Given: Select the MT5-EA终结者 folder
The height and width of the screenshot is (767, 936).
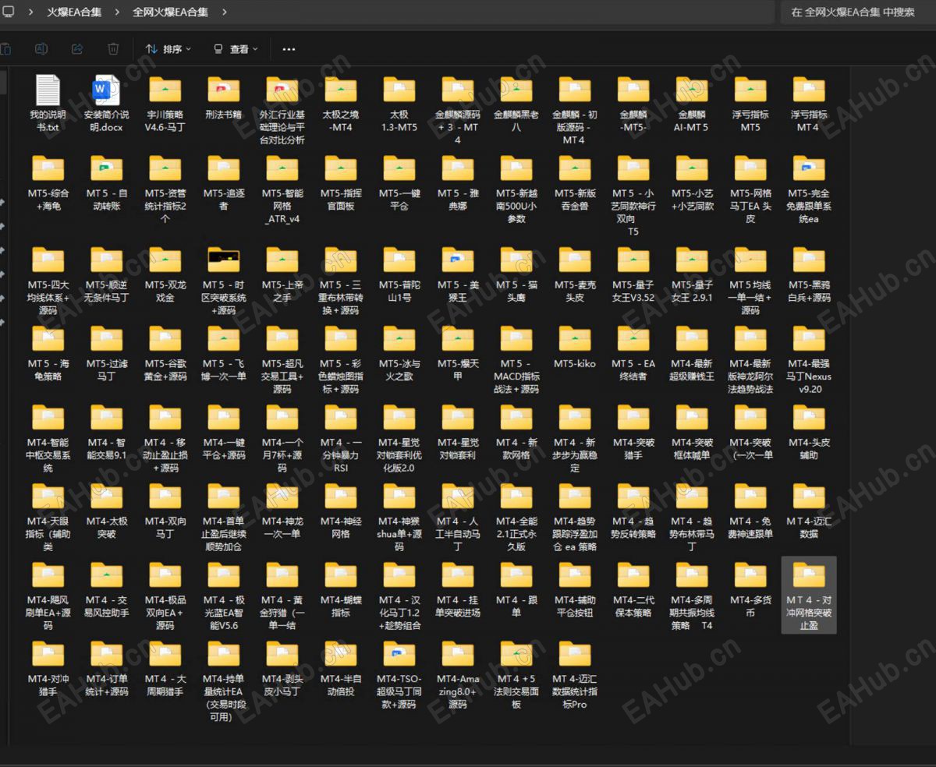Looking at the screenshot, I should tap(633, 353).
